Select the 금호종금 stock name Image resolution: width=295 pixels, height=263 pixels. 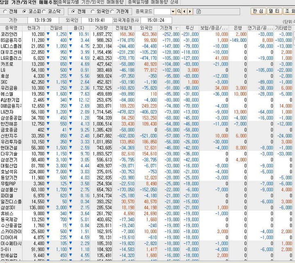click(9, 130)
